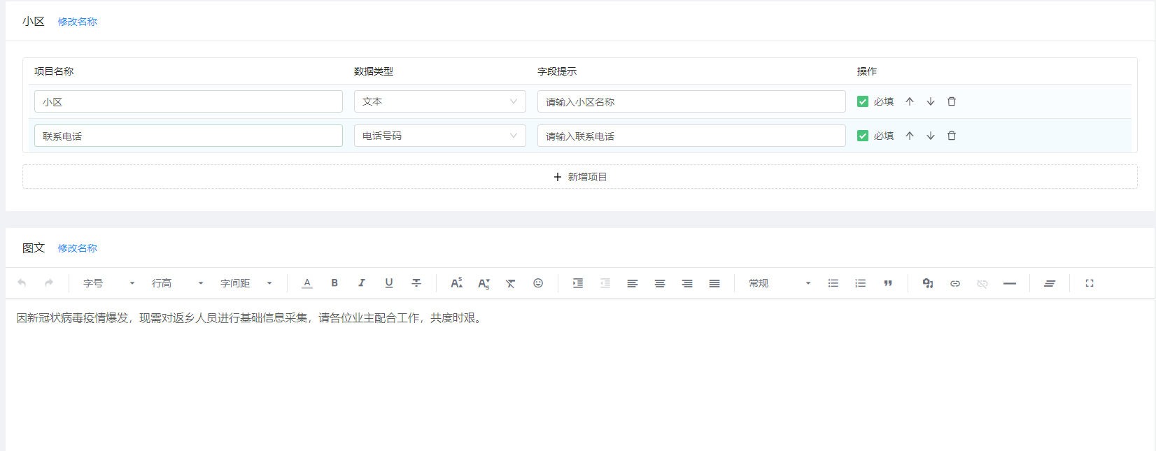
Task: Click the 数据类型 column header
Action: point(374,71)
